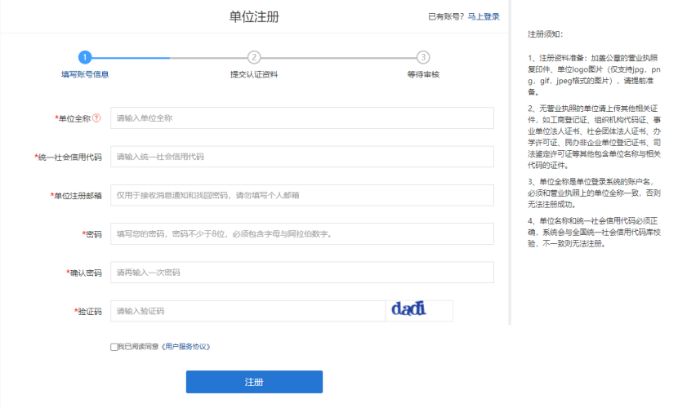Click the 验证码 captcha input field

pyautogui.click(x=248, y=311)
